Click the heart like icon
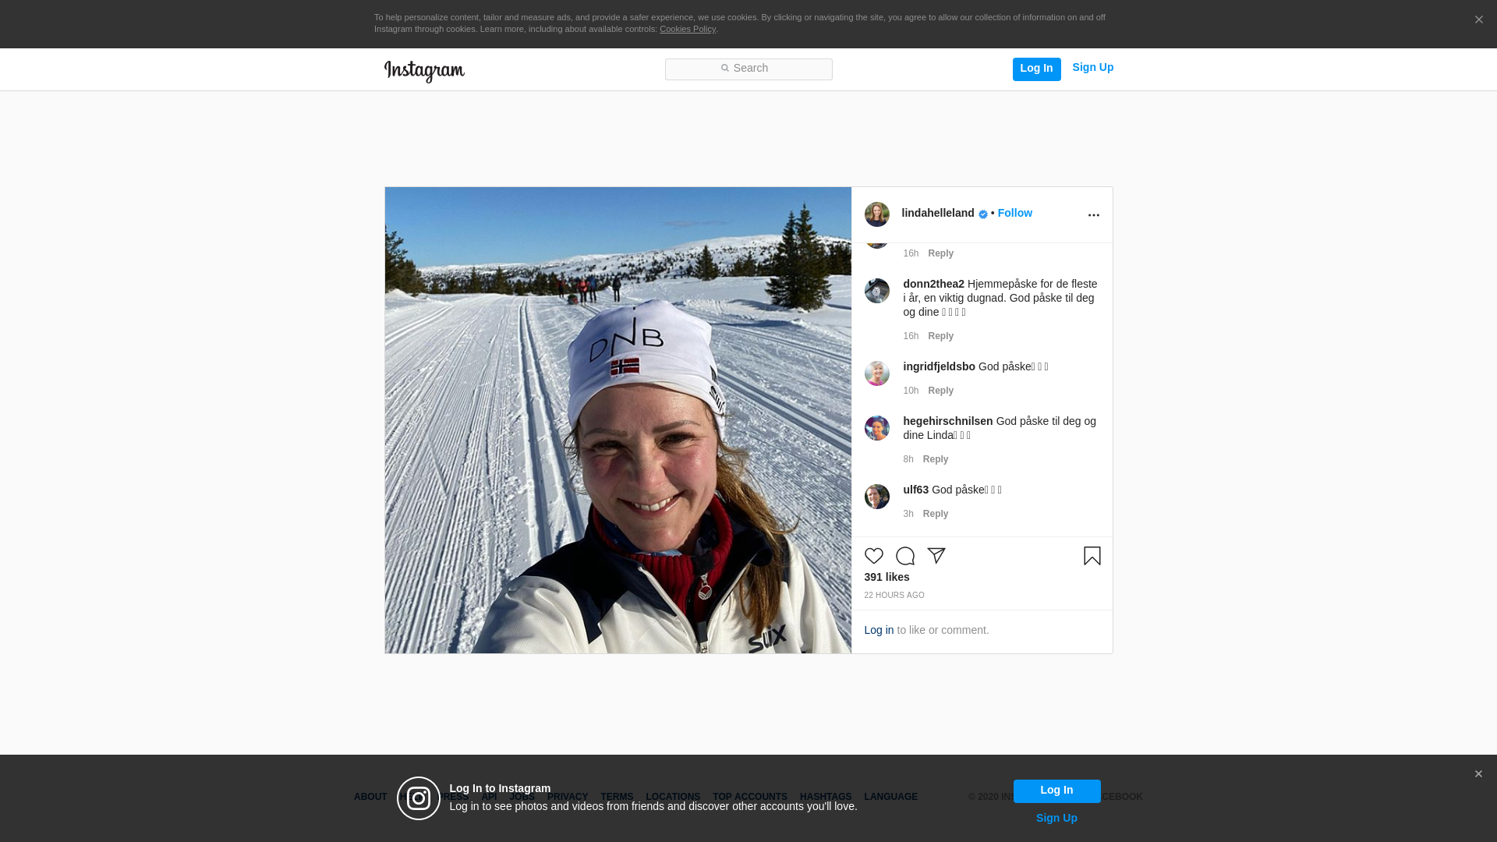 click(x=873, y=556)
